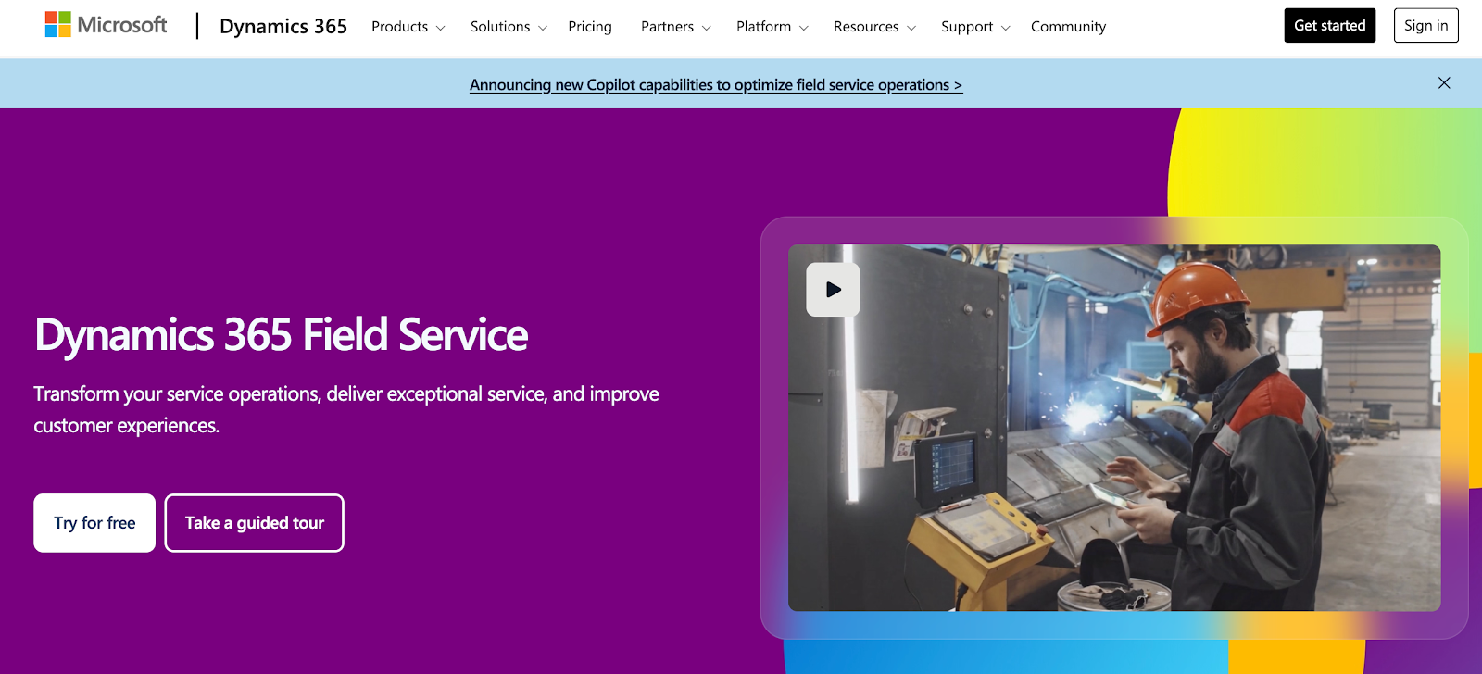1482x674 pixels.
Task: Click the Sign in button
Action: (1426, 25)
